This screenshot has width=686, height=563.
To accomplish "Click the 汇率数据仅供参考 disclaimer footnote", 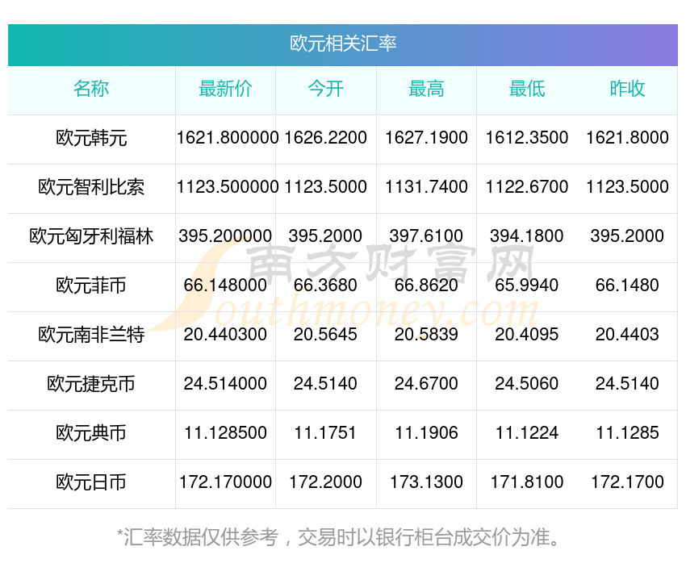I will coord(339,537).
